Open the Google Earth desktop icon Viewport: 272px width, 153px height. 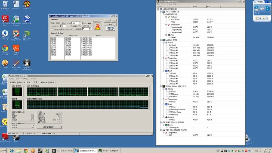[27, 20]
